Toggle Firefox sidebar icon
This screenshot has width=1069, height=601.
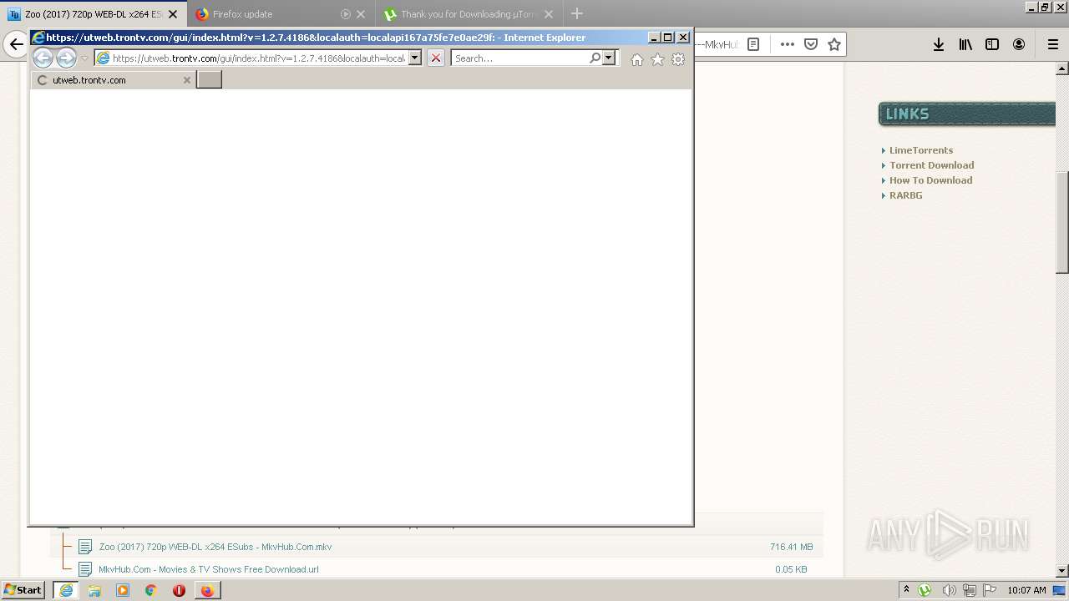tap(992, 44)
